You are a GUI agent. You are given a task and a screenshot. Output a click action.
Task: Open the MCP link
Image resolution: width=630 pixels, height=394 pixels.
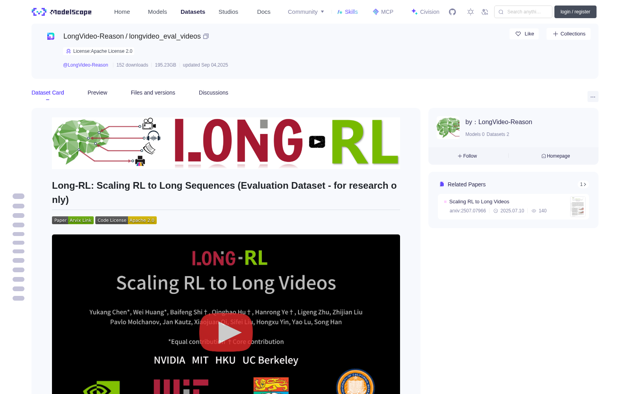click(383, 12)
